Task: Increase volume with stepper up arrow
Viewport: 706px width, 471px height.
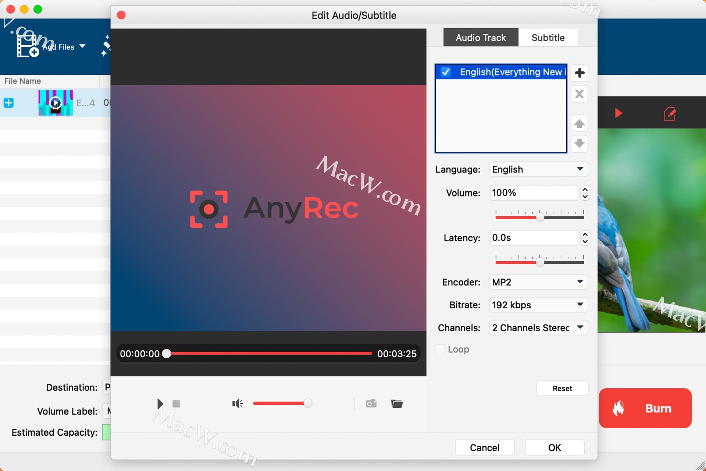Action: (x=585, y=189)
